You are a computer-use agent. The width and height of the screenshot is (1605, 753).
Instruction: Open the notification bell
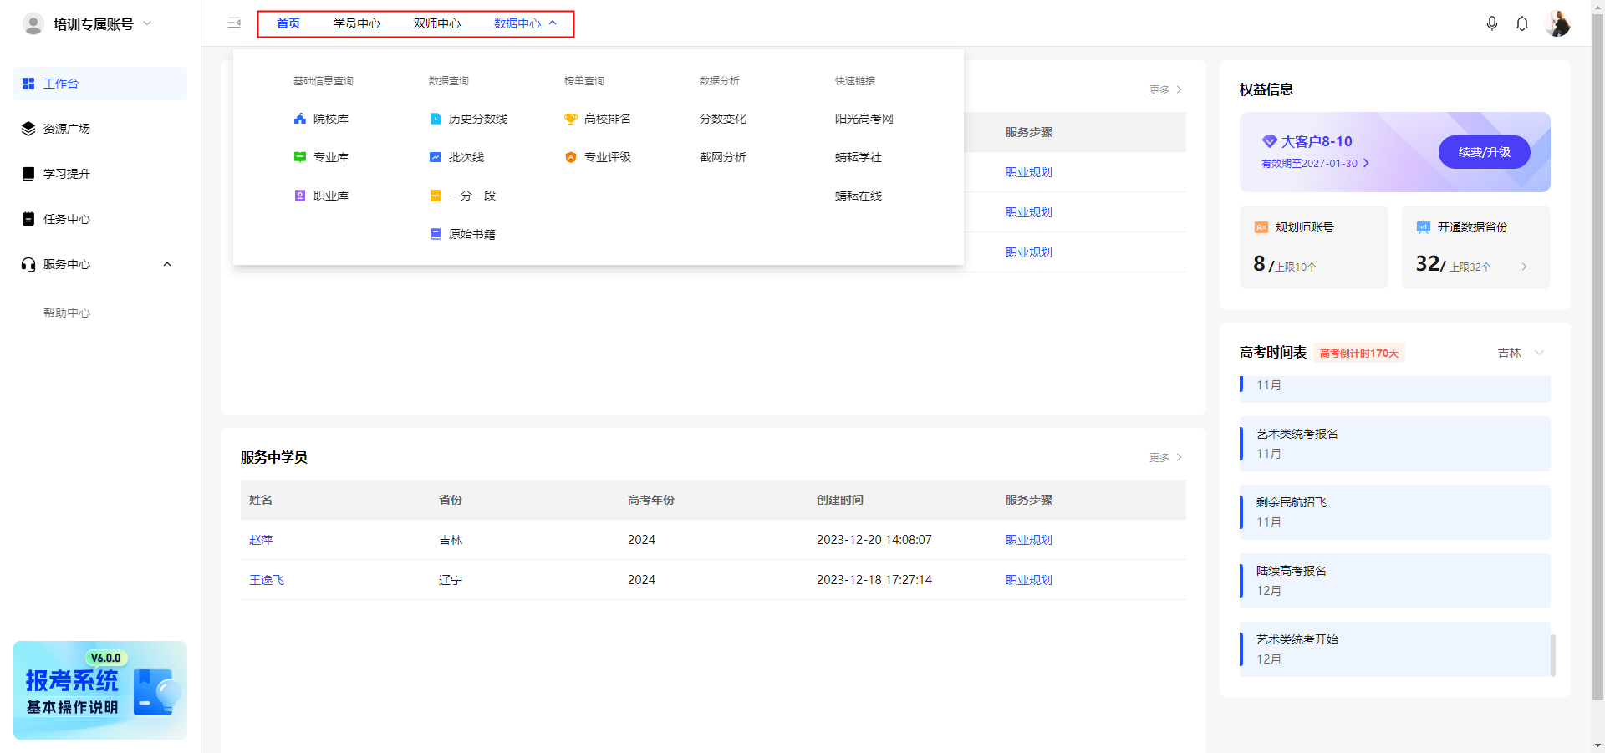pyautogui.click(x=1521, y=23)
